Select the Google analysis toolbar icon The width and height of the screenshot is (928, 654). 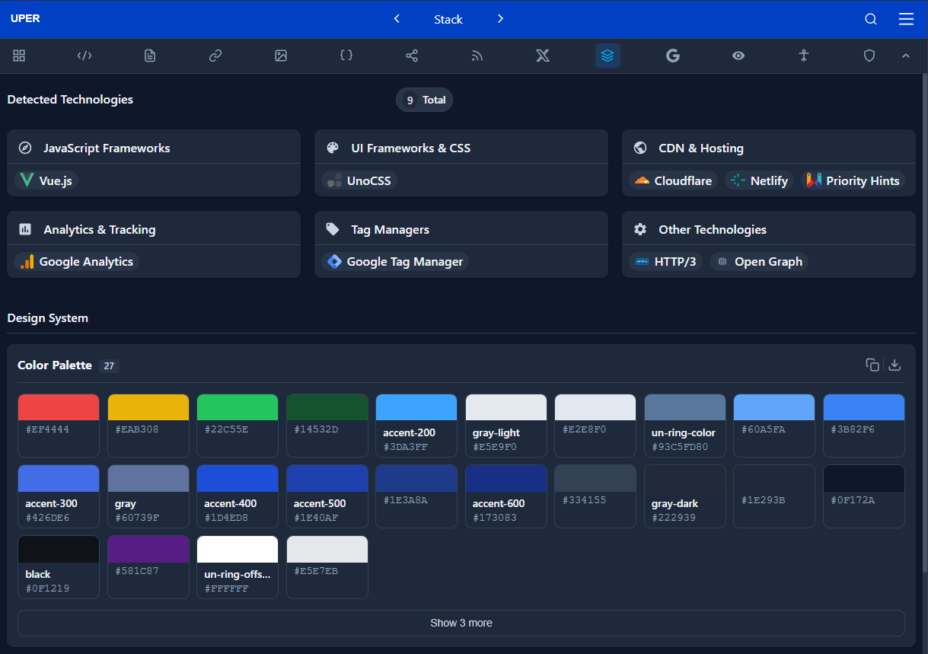click(672, 56)
